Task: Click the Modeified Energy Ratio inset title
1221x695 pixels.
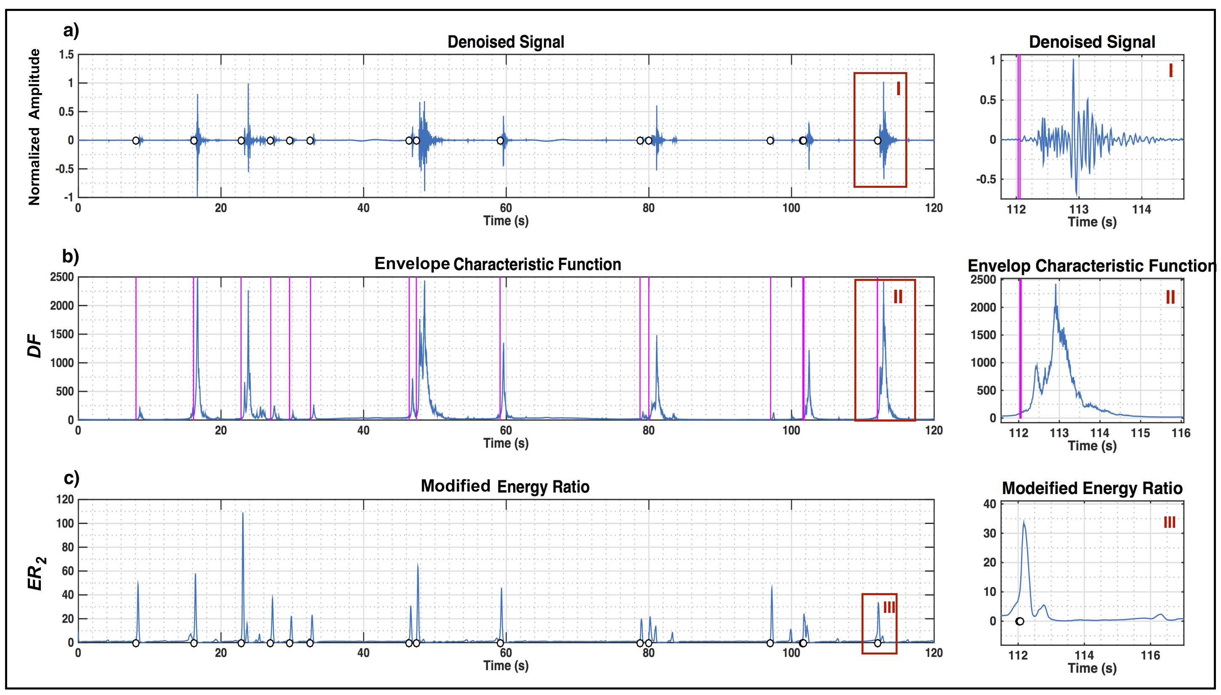Action: (1092, 488)
